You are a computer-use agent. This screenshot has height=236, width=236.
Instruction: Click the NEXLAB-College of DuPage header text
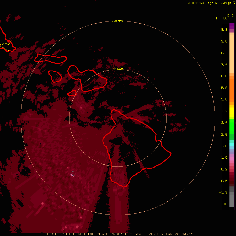click(211, 3)
